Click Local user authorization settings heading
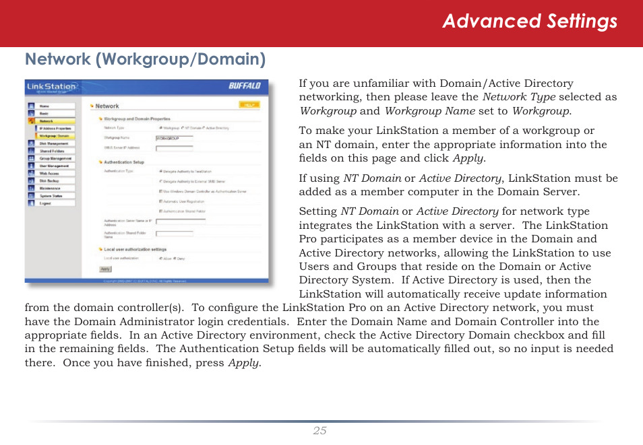The width and height of the screenshot is (643, 445). point(135,249)
